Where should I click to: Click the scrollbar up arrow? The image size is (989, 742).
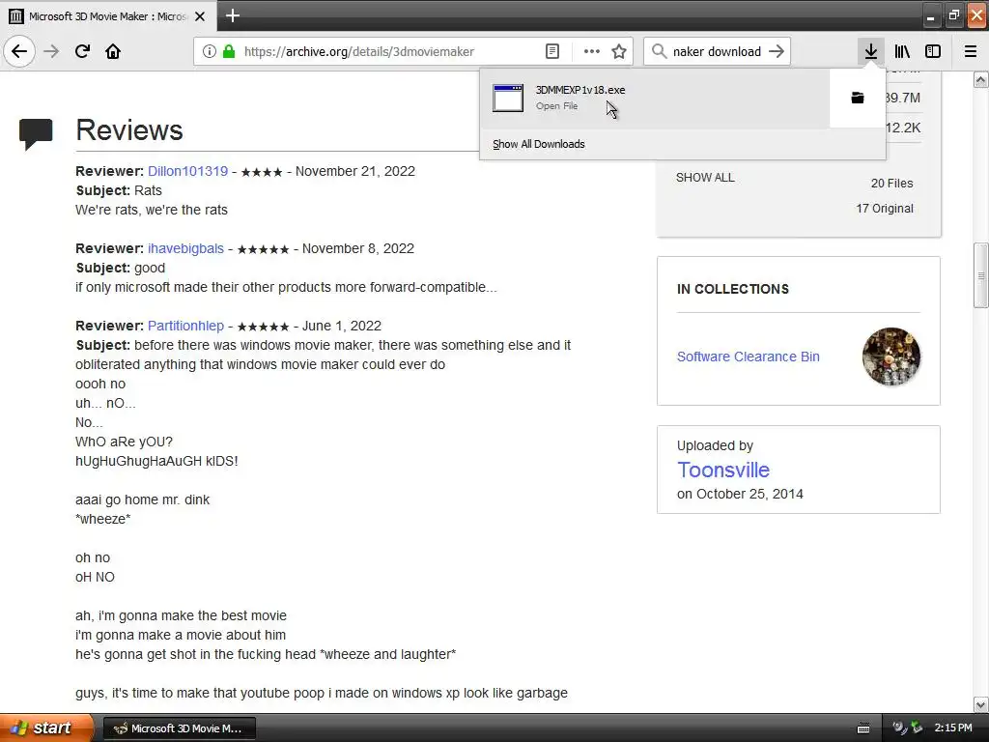click(981, 79)
